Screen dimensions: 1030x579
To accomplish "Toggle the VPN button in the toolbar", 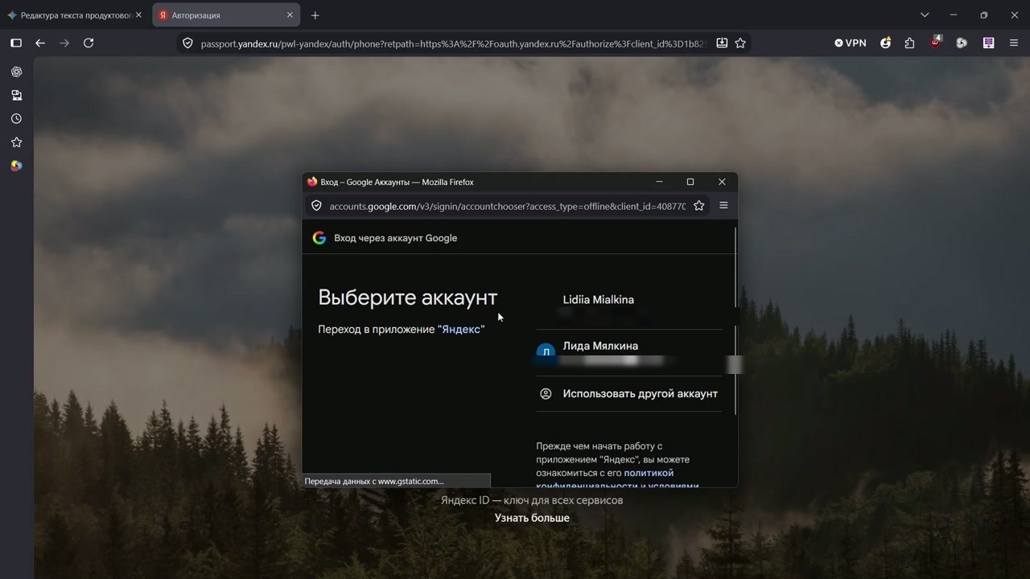I will click(x=851, y=43).
